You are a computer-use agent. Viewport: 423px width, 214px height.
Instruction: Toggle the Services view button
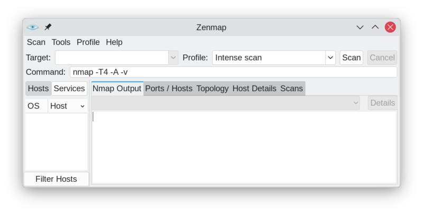69,89
